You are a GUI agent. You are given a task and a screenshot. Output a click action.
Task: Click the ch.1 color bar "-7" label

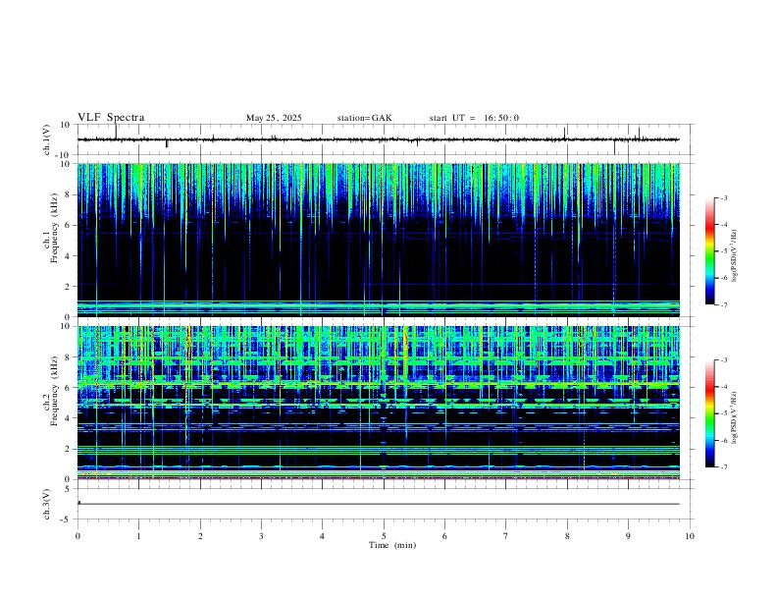click(x=723, y=304)
